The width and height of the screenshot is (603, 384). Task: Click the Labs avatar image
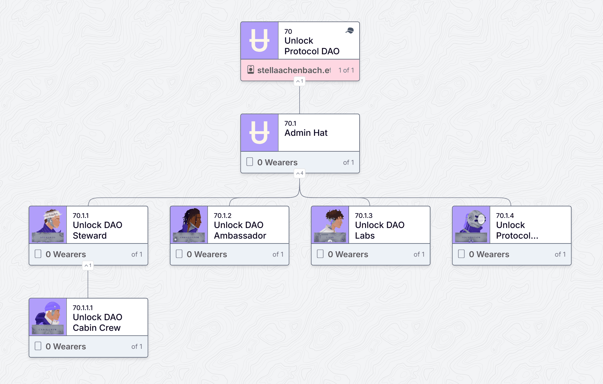330,225
